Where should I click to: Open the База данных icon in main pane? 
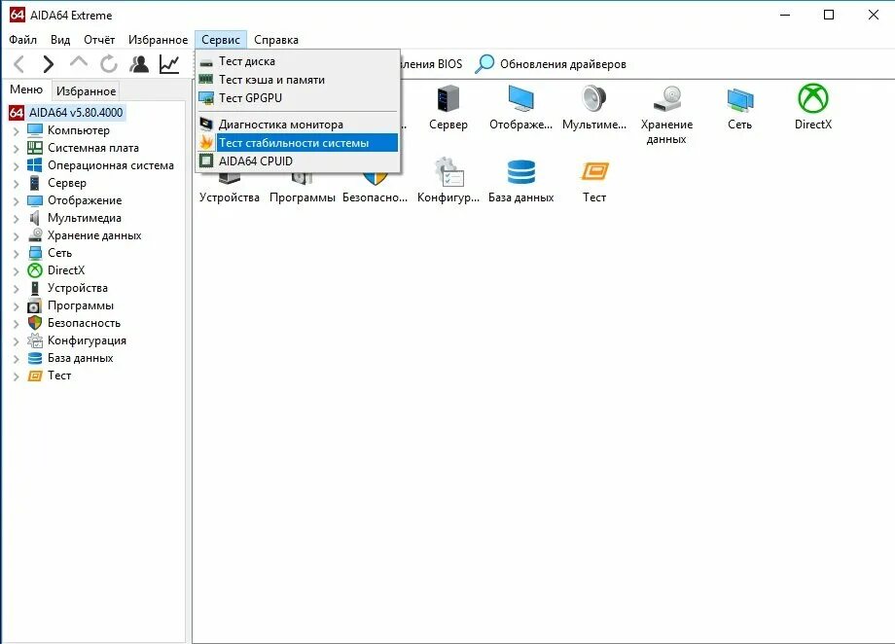pyautogui.click(x=521, y=172)
